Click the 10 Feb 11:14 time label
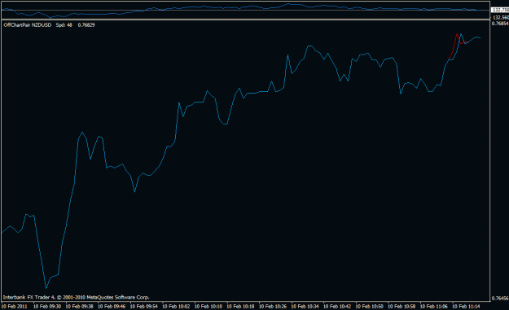The image size is (509, 310). coord(466,306)
